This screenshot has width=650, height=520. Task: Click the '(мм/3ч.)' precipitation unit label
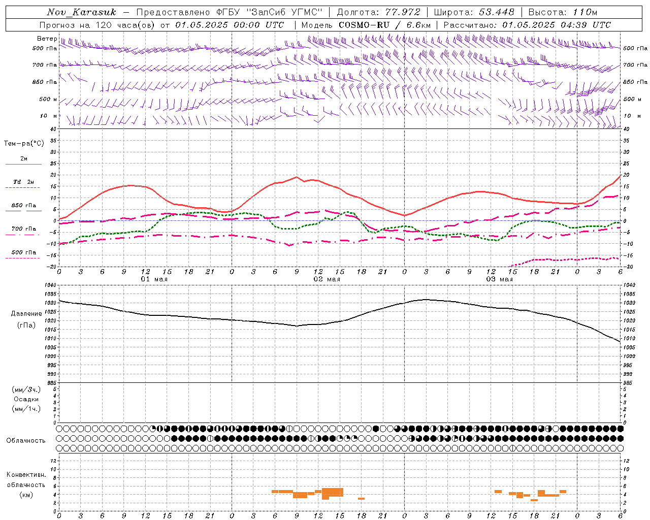26,389
